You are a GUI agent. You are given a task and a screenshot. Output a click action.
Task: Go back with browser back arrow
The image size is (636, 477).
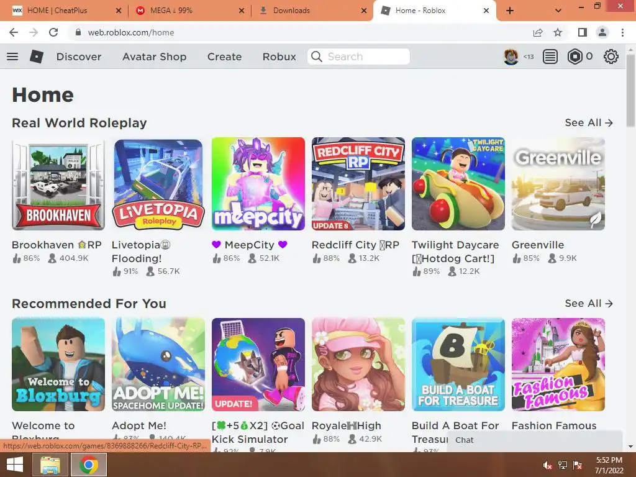tap(14, 32)
